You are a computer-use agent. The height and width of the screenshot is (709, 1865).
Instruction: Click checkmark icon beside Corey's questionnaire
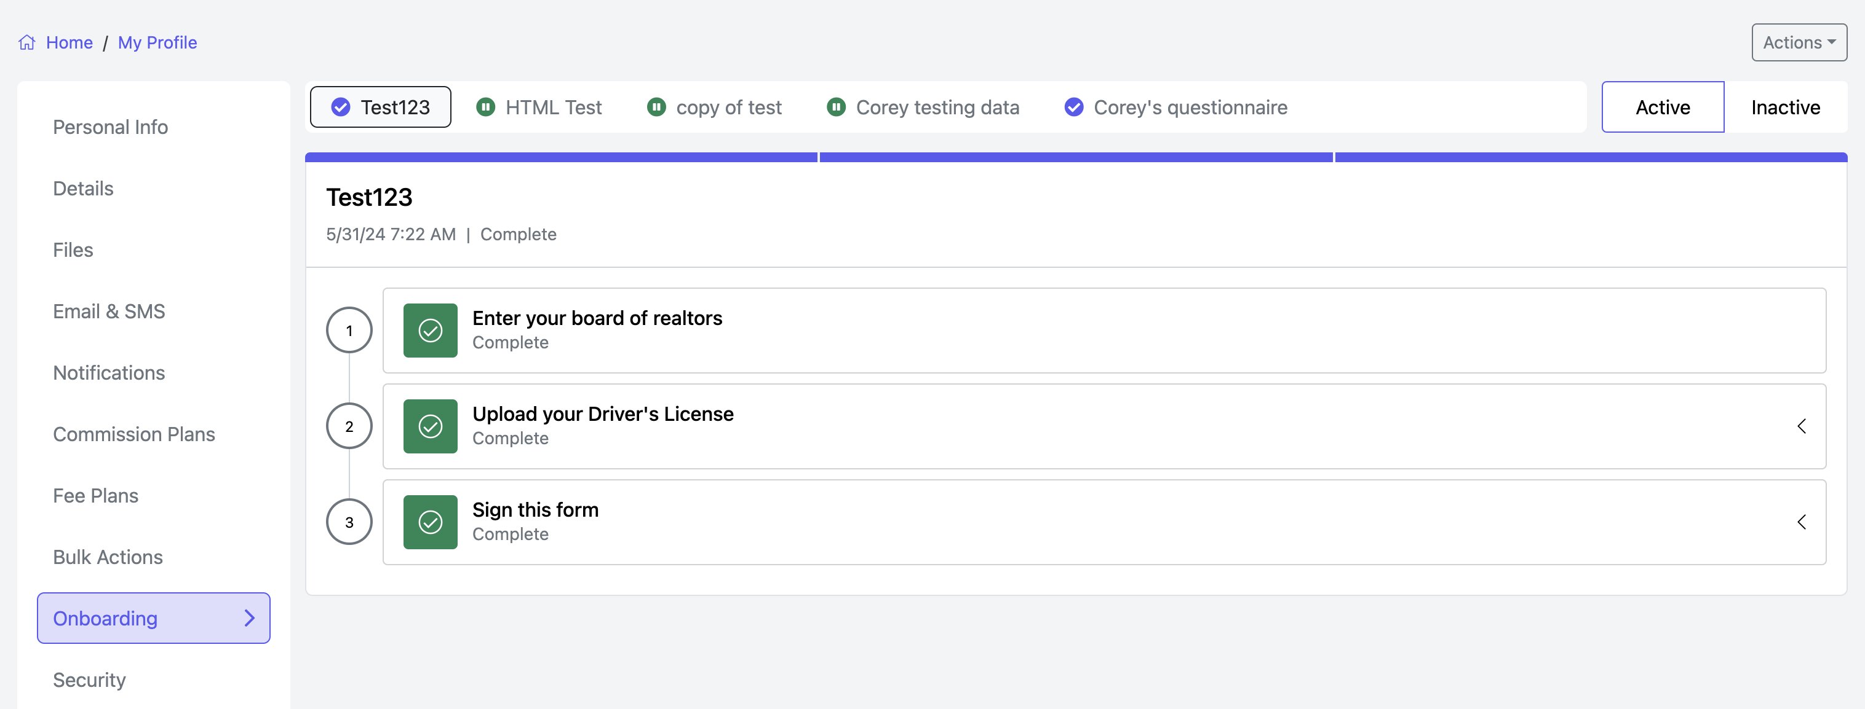[1074, 107]
